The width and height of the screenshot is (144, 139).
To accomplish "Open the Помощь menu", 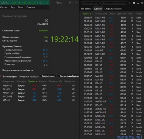I will point(31,7).
